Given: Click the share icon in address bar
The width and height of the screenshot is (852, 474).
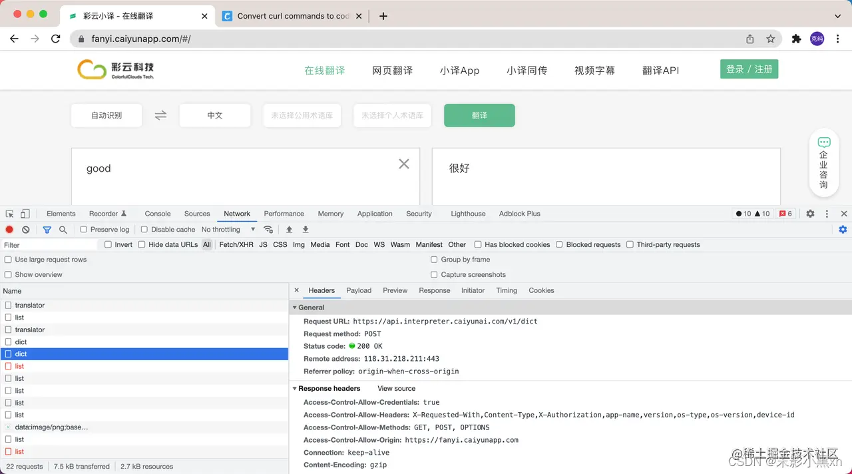Looking at the screenshot, I should [750, 39].
